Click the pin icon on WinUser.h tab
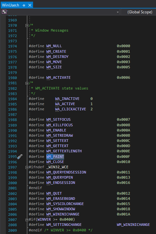The height and width of the screenshot is (234, 156). pos(24,6)
